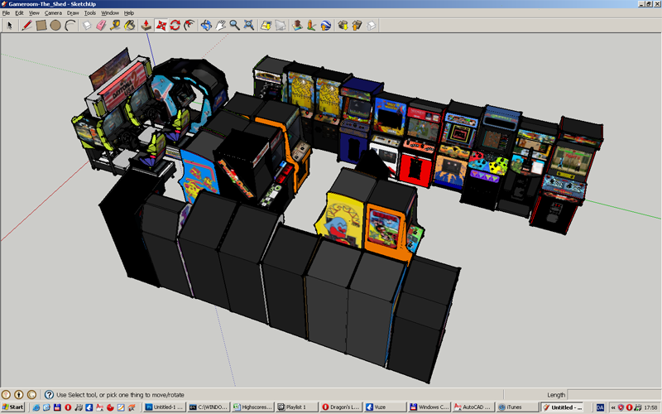Expand hidden system tray icons chevron

(x=613, y=407)
